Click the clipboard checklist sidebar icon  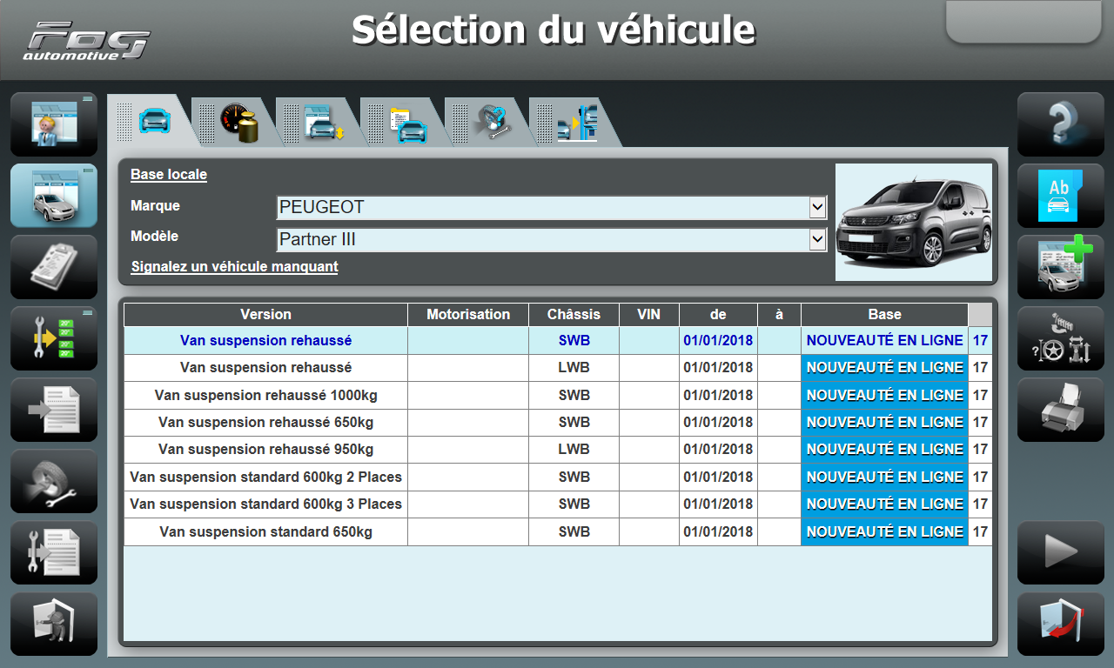click(x=54, y=267)
